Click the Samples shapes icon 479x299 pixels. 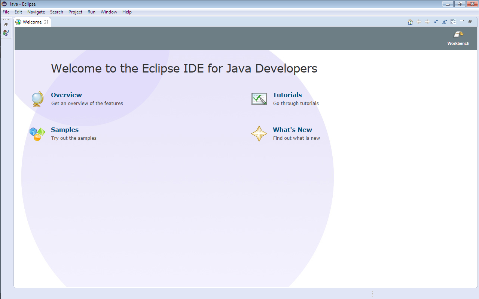point(37,134)
